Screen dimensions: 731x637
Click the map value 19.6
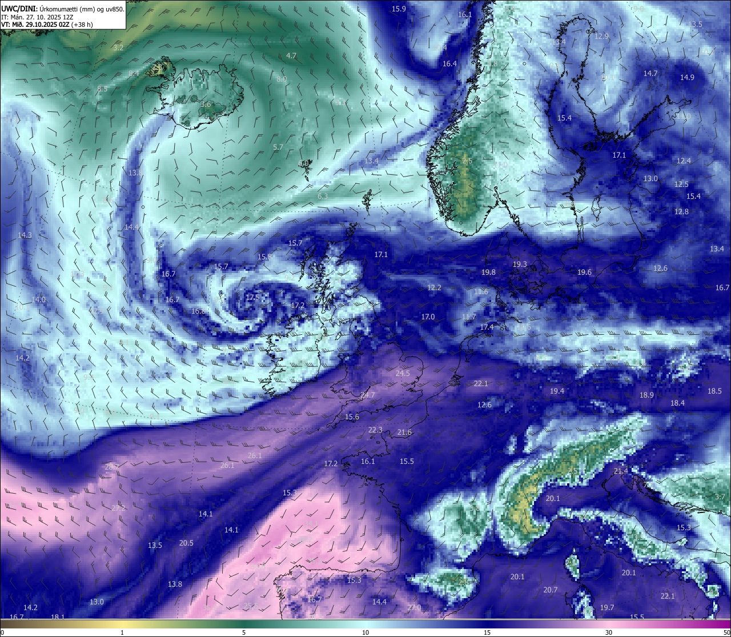[x=584, y=272]
